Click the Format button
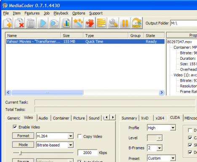The image size is (197, 162). tap(23, 136)
